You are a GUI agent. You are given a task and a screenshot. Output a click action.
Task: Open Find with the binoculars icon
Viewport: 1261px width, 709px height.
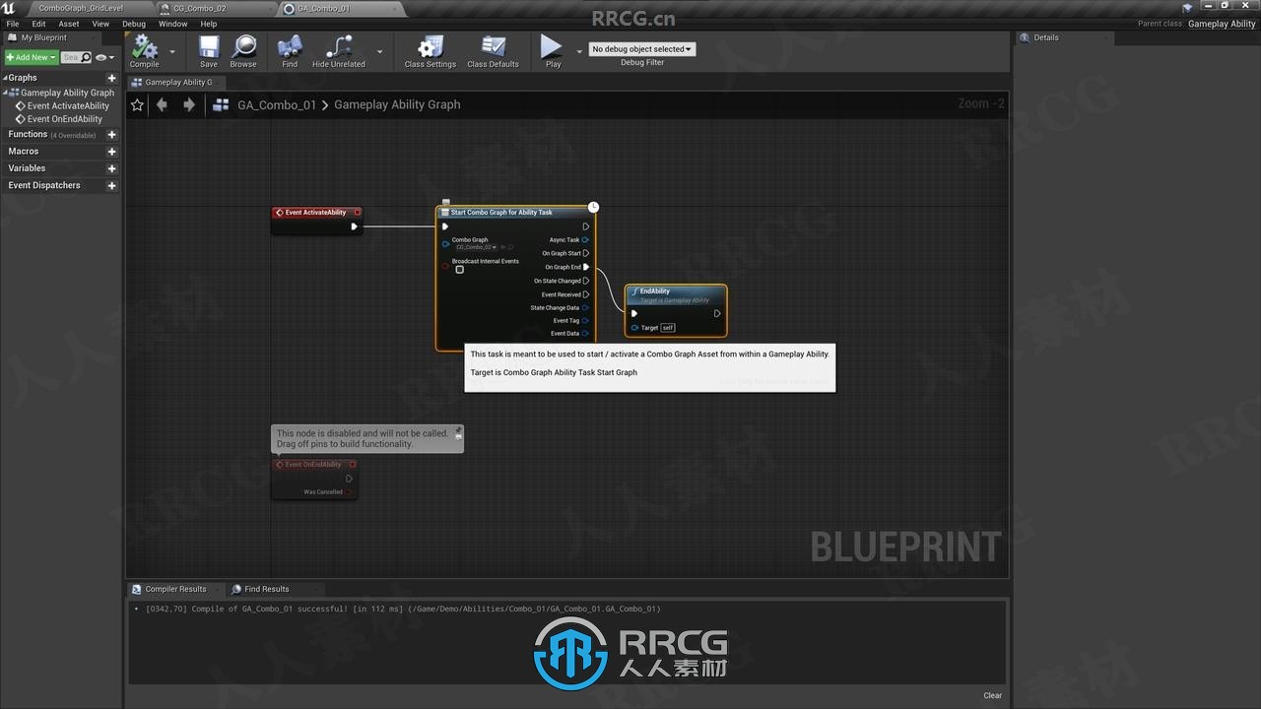290,46
